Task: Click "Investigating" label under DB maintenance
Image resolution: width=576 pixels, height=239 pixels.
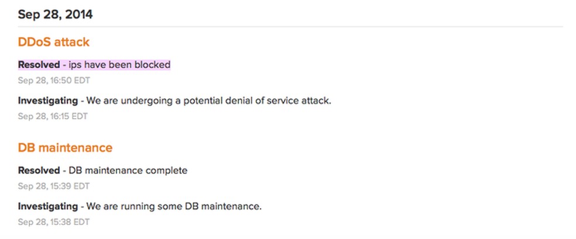Action: pyautogui.click(x=47, y=206)
